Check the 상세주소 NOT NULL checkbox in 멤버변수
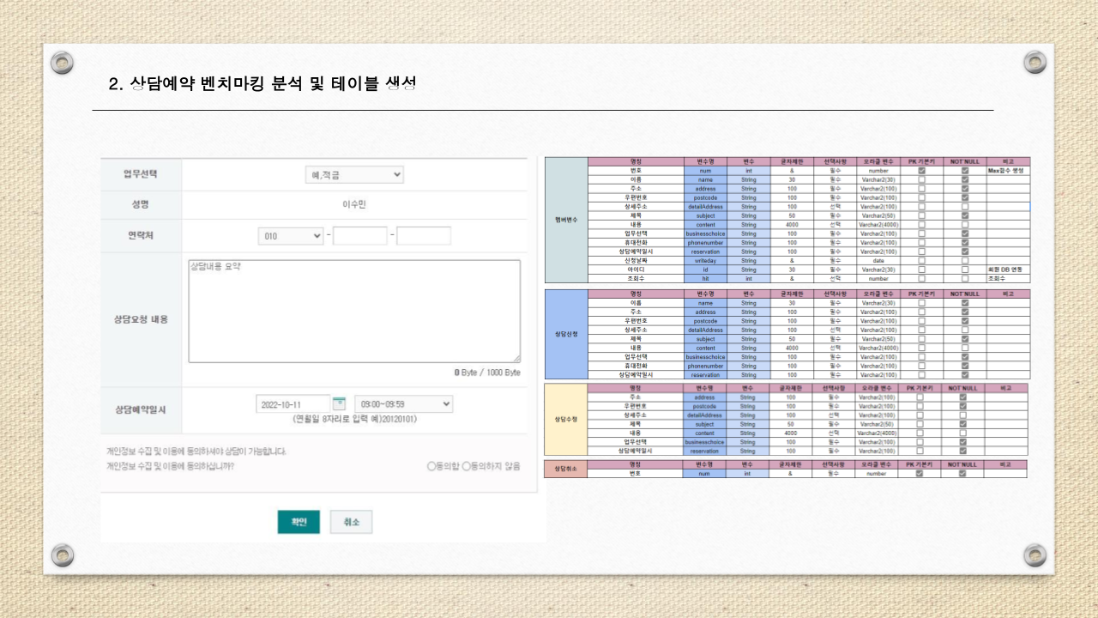The image size is (1098, 618). point(965,206)
